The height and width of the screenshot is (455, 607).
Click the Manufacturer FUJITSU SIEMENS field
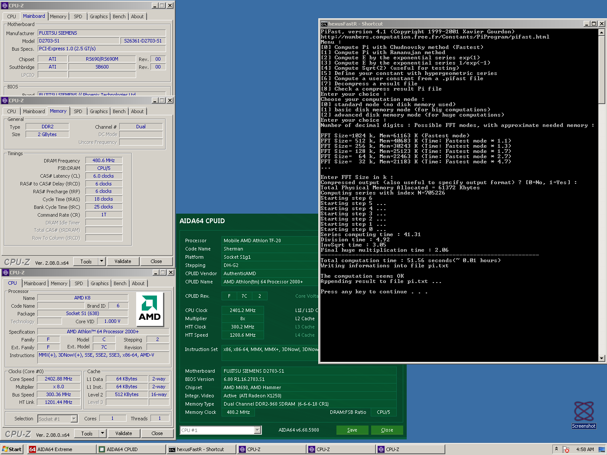(101, 33)
